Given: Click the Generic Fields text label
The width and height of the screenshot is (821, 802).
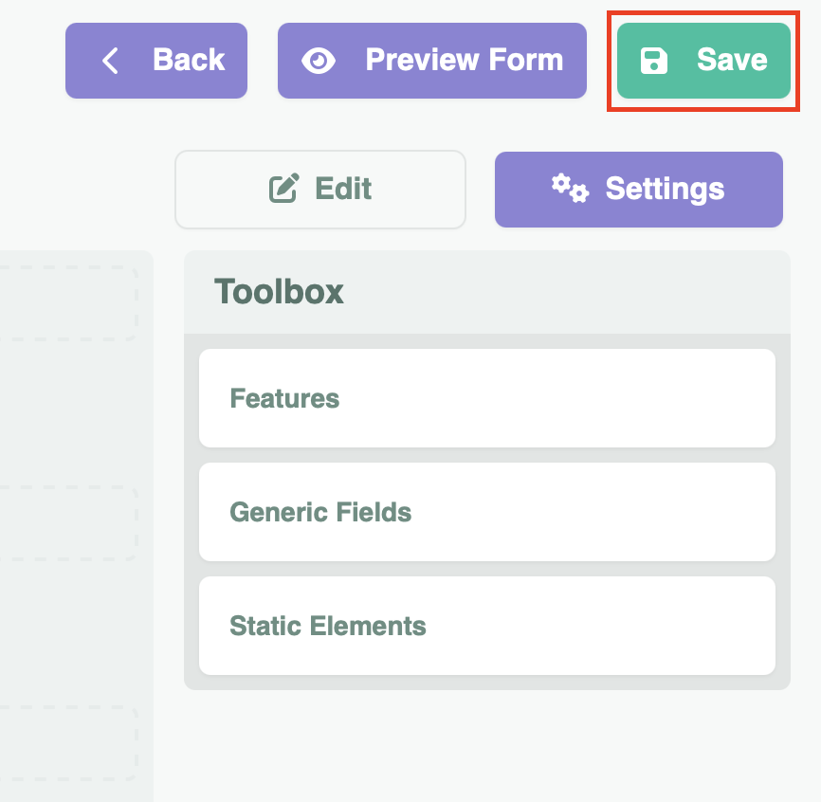Looking at the screenshot, I should (x=320, y=513).
